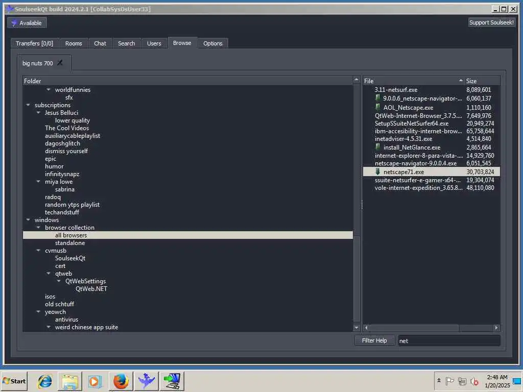Select the old schtuff folder
This screenshot has width=523, height=392.
[59, 304]
